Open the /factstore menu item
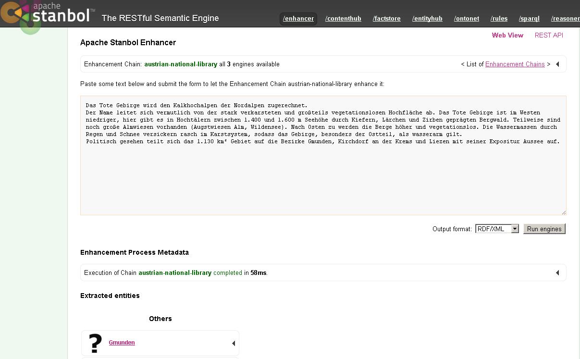The image size is (580, 359). [x=386, y=19]
